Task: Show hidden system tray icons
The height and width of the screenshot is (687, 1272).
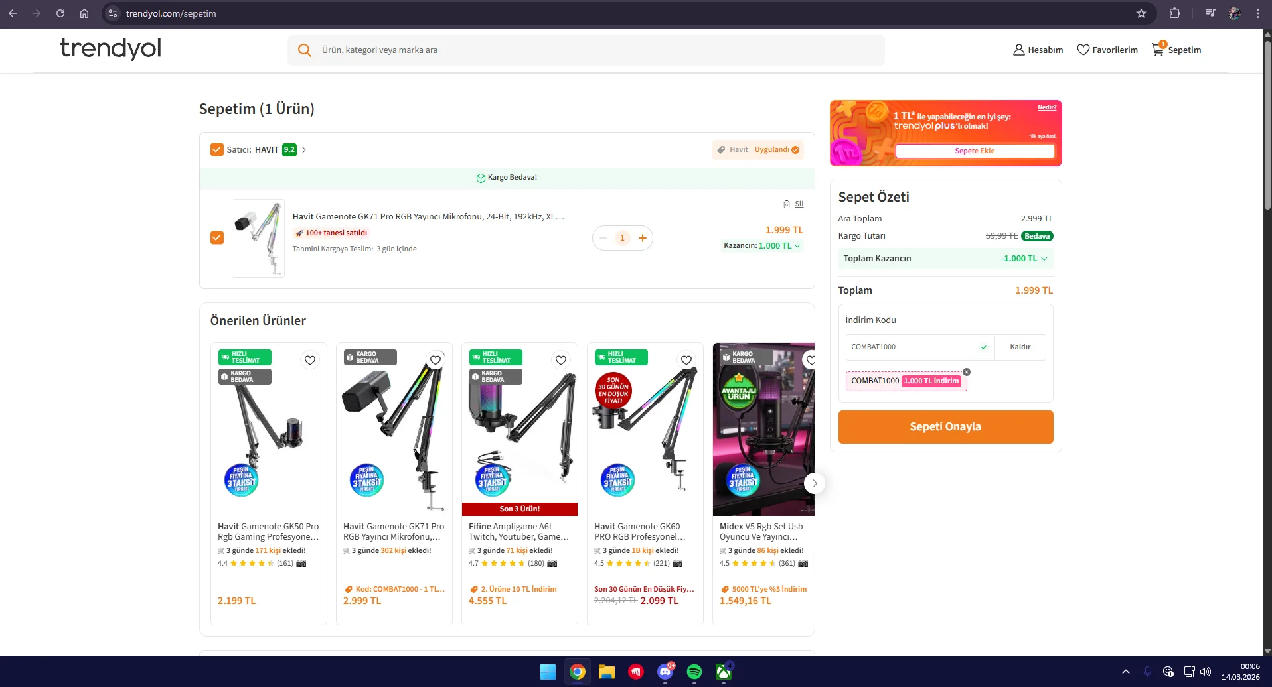Action: pos(1126,672)
